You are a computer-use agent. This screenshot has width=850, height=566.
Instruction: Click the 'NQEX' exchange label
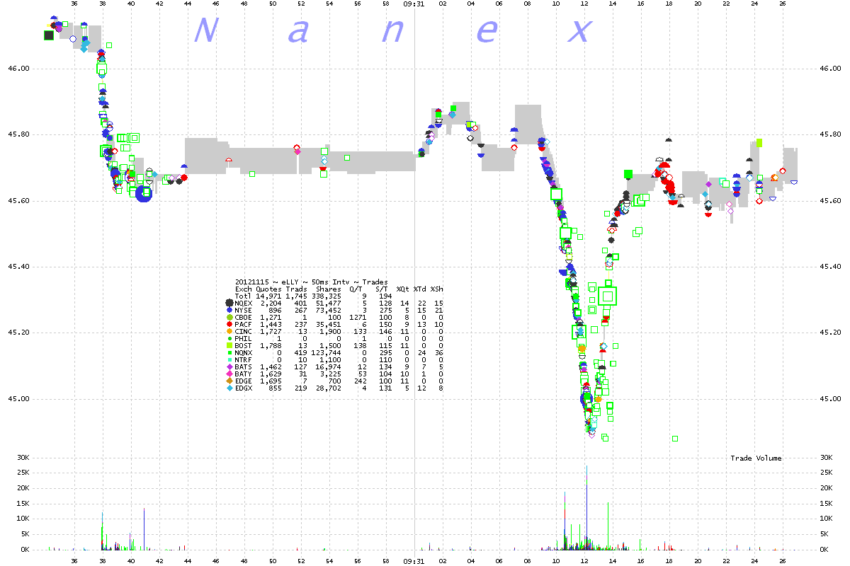[244, 303]
